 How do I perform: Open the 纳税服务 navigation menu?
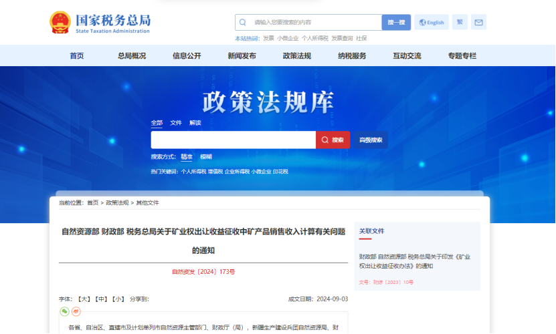[352, 56]
